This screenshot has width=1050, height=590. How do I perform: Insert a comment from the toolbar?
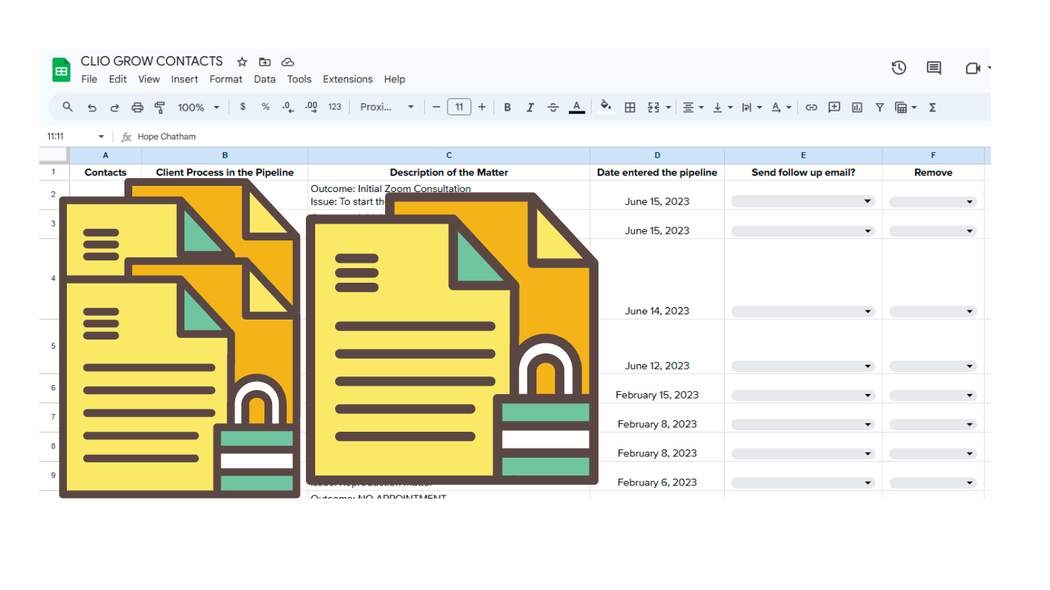click(x=834, y=108)
